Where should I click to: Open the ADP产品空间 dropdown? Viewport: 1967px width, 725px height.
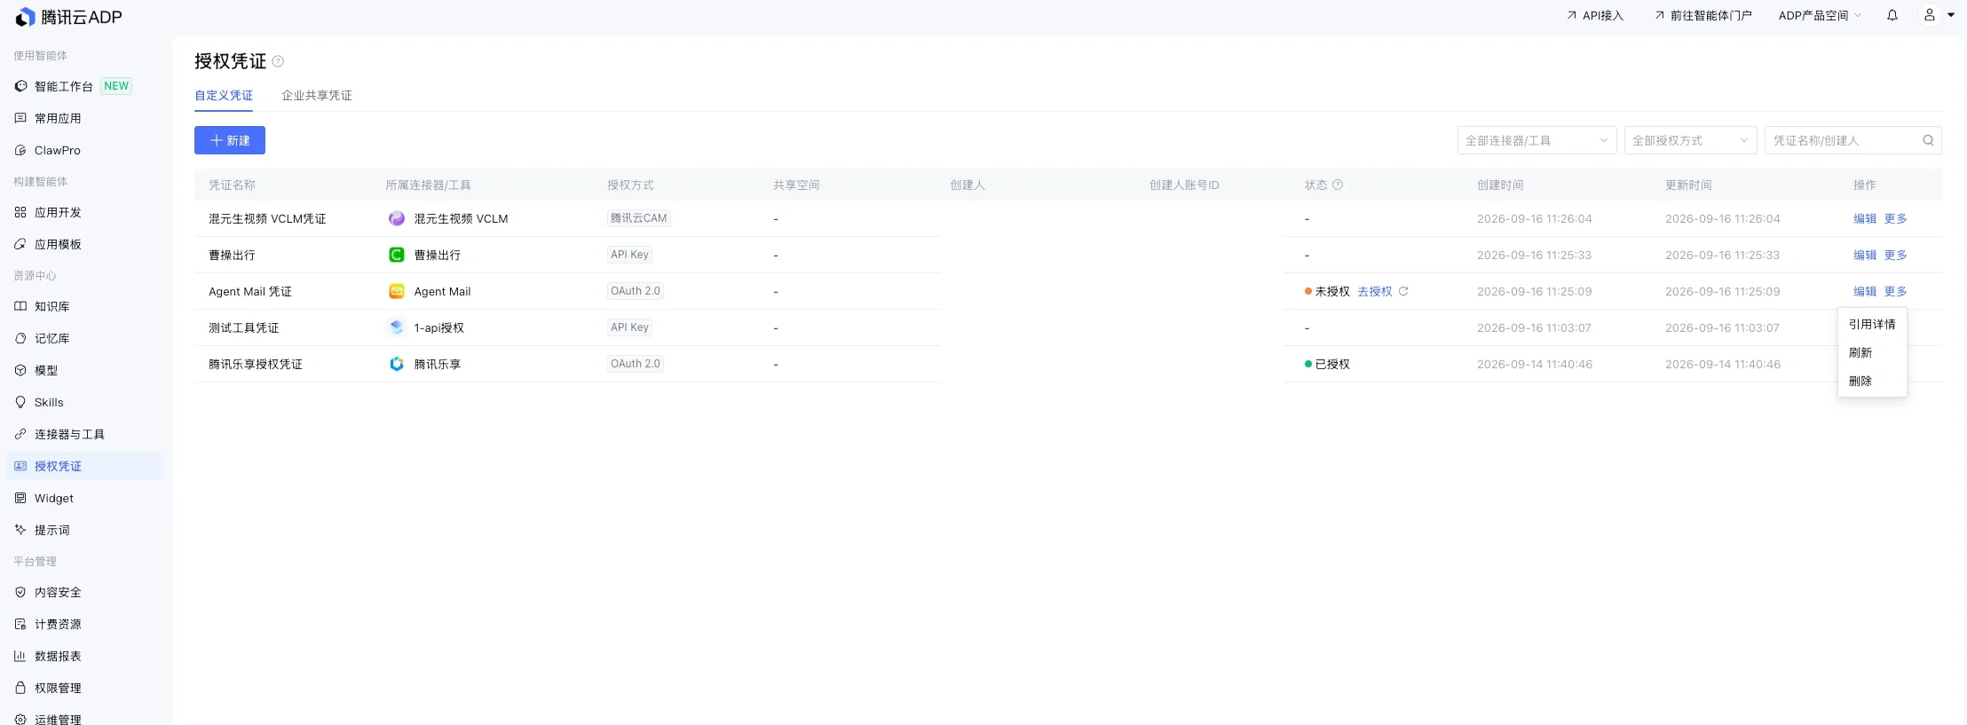pos(1820,15)
